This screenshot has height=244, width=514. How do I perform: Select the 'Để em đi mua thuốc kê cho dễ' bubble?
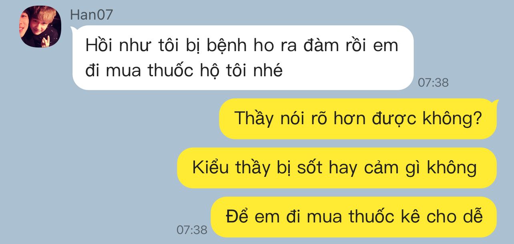[x=353, y=217]
